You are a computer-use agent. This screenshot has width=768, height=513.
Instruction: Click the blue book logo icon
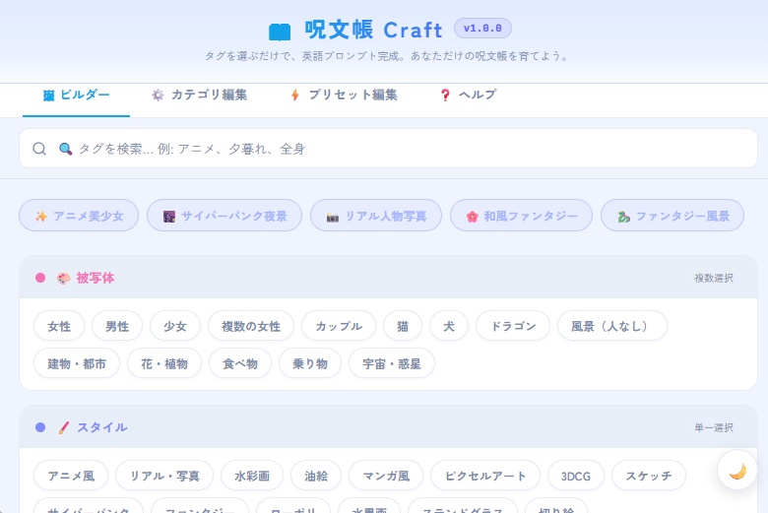280,32
